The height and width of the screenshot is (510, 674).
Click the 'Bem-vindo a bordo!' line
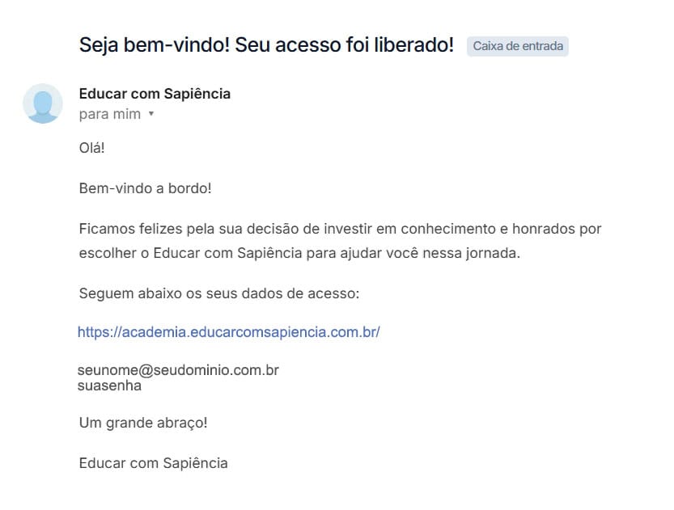coord(146,188)
